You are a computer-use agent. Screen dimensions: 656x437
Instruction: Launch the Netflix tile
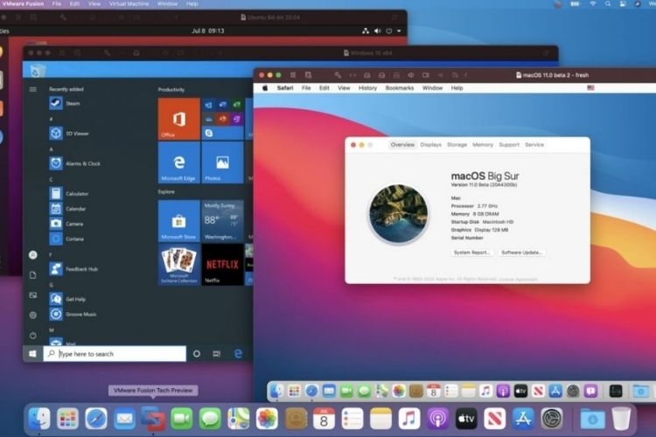(222, 264)
